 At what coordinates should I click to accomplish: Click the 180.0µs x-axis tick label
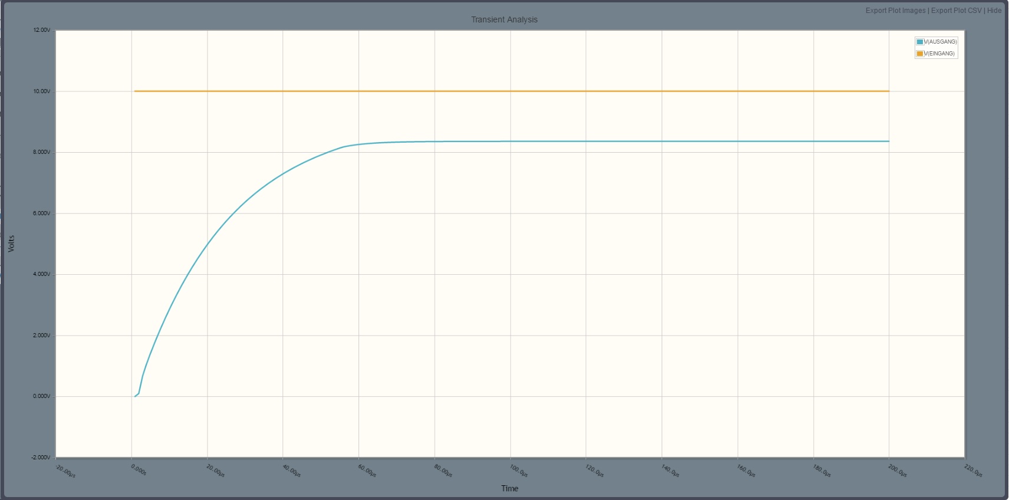(821, 471)
